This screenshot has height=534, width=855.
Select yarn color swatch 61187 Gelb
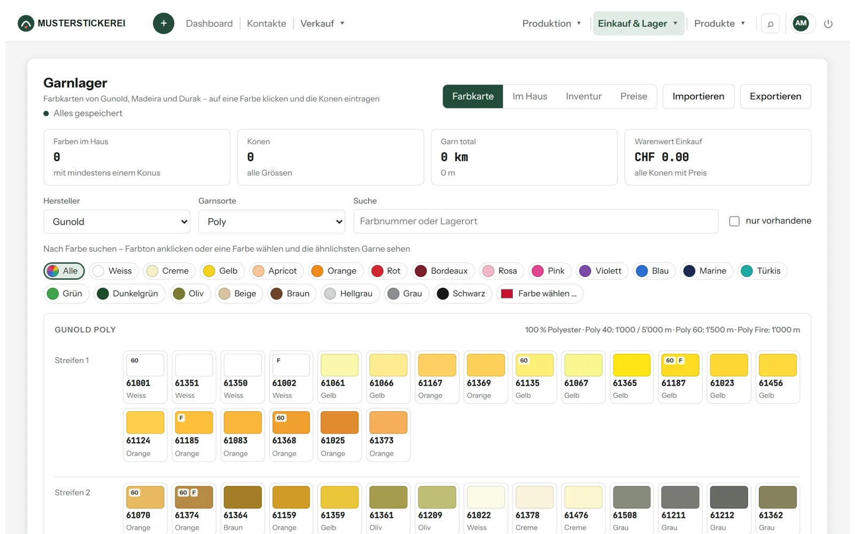680,377
